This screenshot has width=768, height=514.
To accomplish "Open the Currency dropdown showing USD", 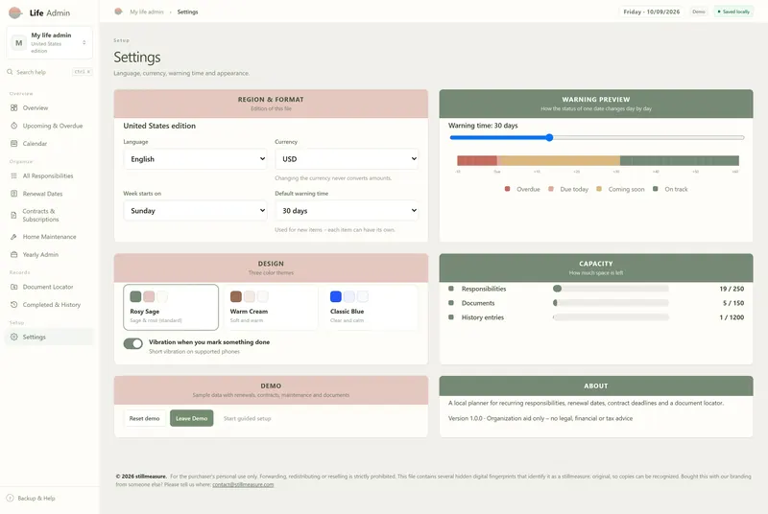I will (347, 159).
